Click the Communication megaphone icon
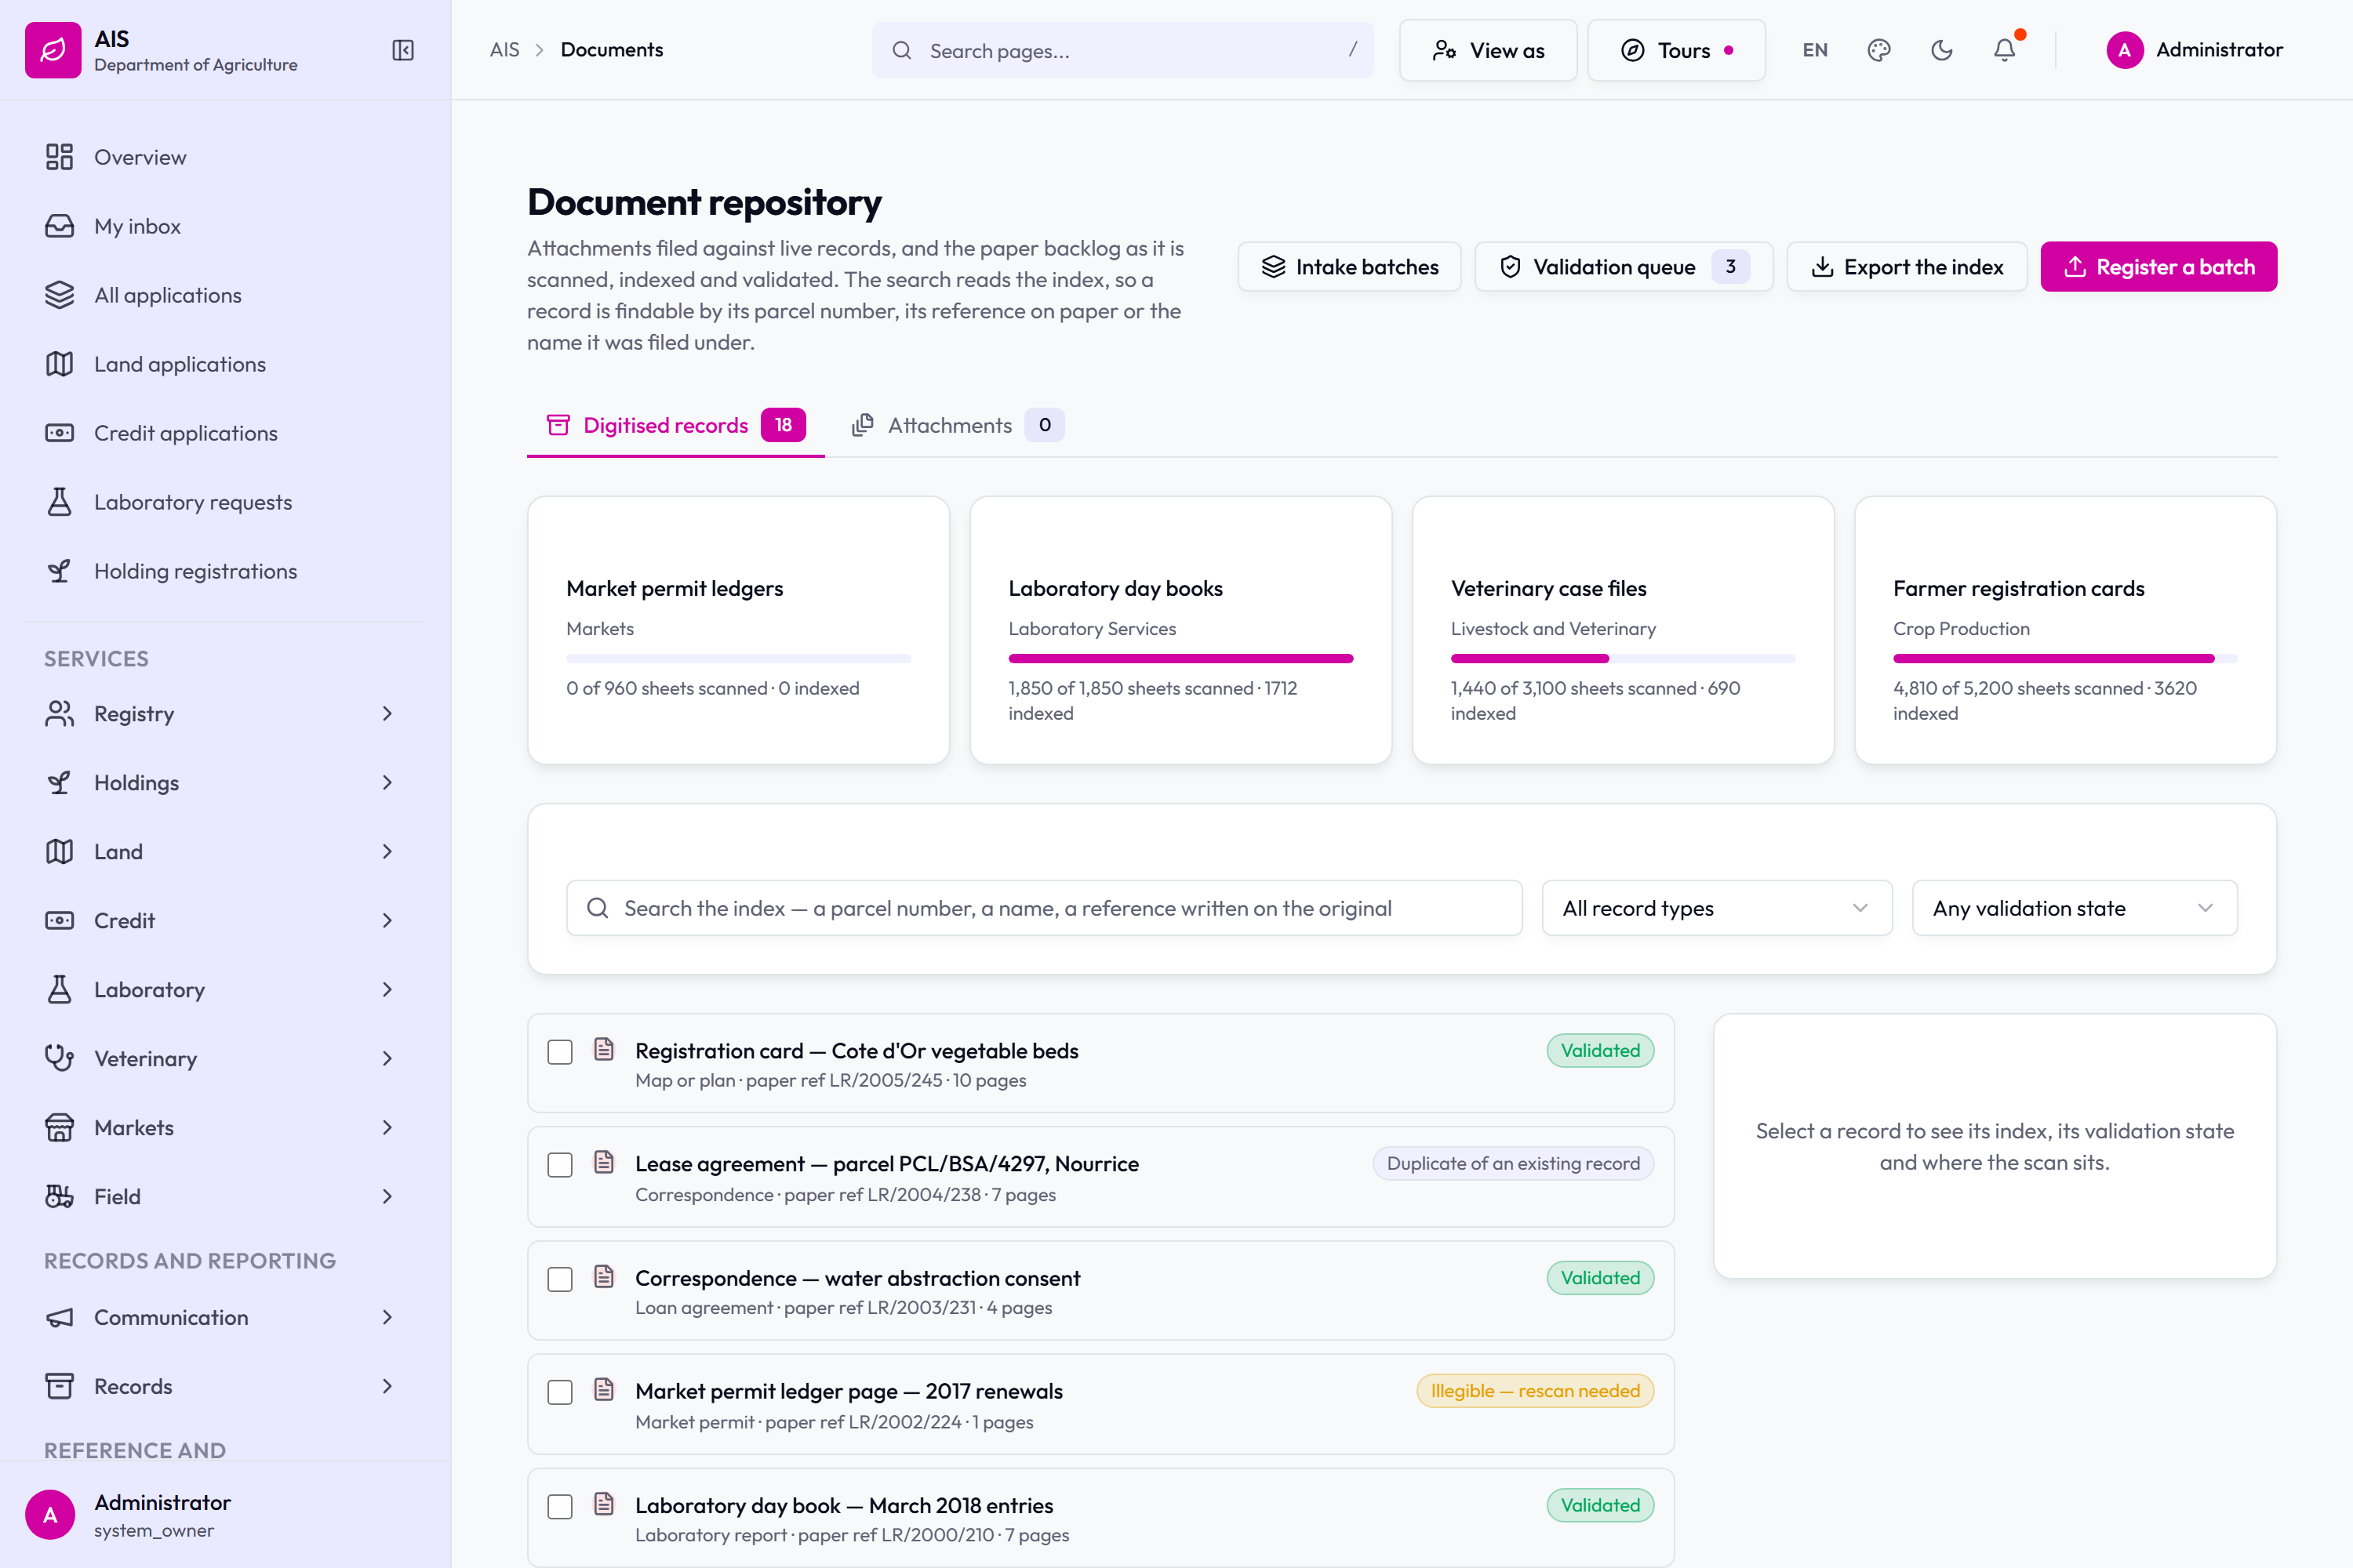2353x1568 pixels. click(59, 1317)
